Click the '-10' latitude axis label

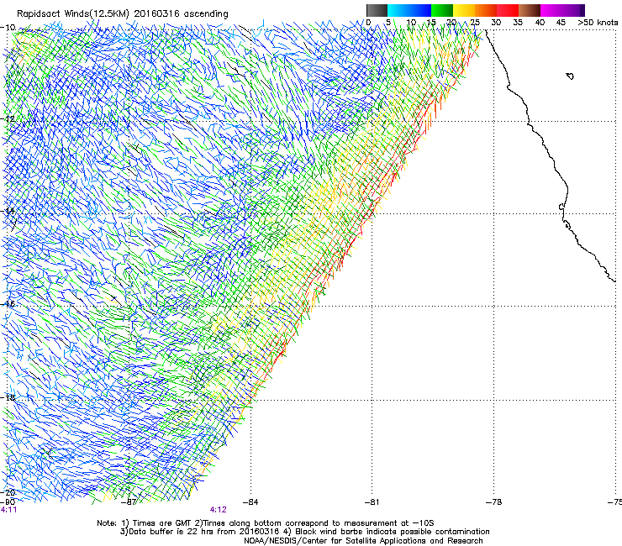(8, 28)
